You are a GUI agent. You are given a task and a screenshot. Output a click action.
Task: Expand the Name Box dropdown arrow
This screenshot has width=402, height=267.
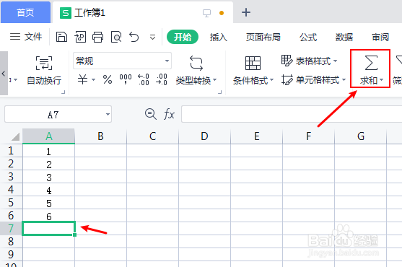[108, 114]
